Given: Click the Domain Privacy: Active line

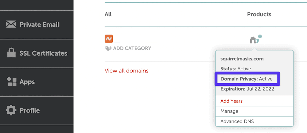Looking at the screenshot, I should pos(247,79).
